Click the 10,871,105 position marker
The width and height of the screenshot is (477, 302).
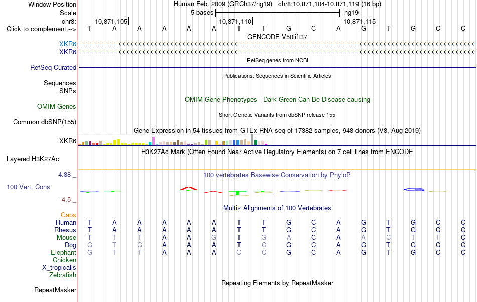tap(111, 21)
